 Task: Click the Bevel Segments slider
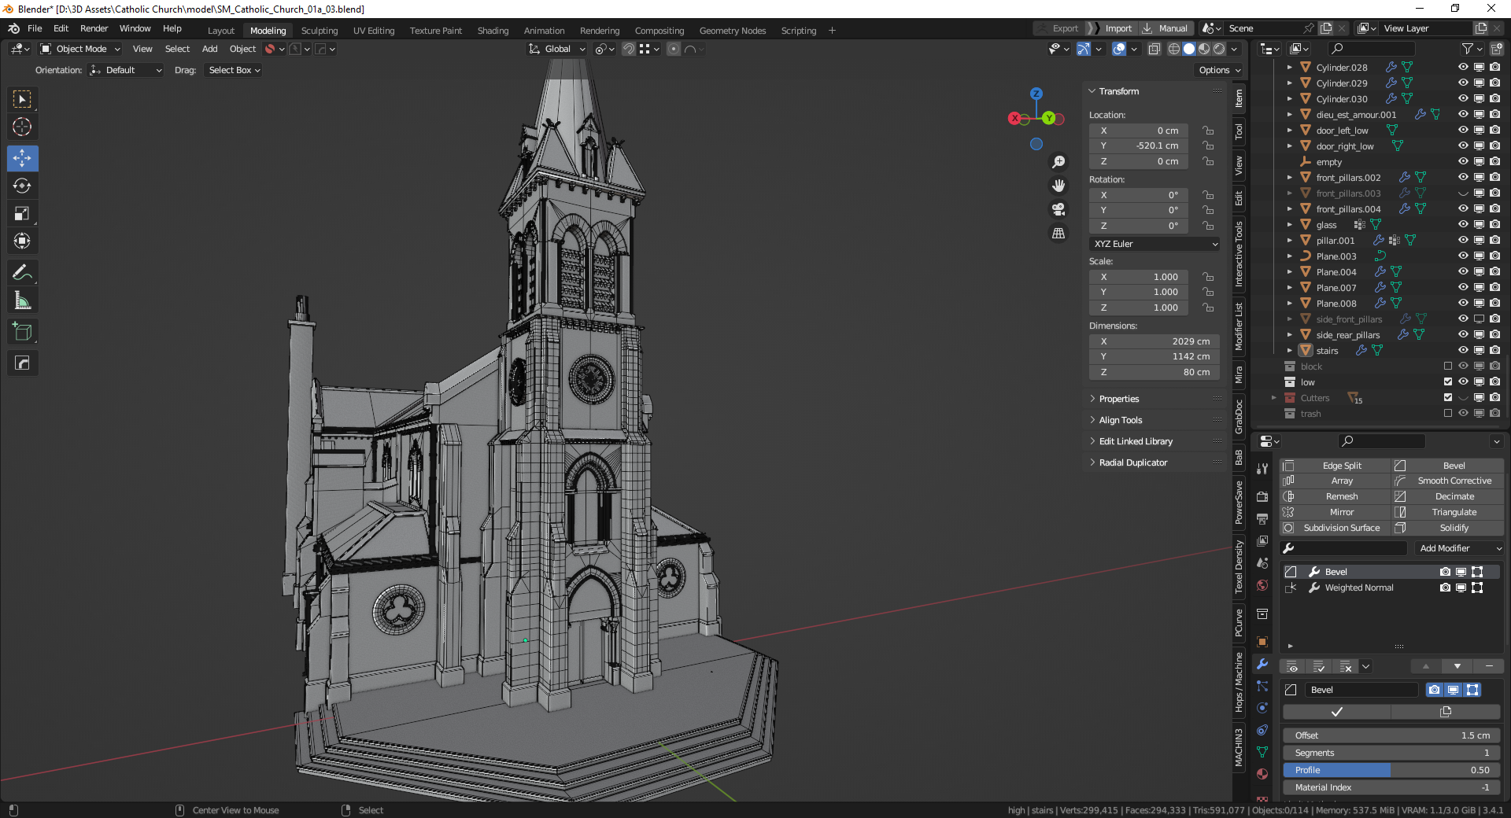point(1391,753)
